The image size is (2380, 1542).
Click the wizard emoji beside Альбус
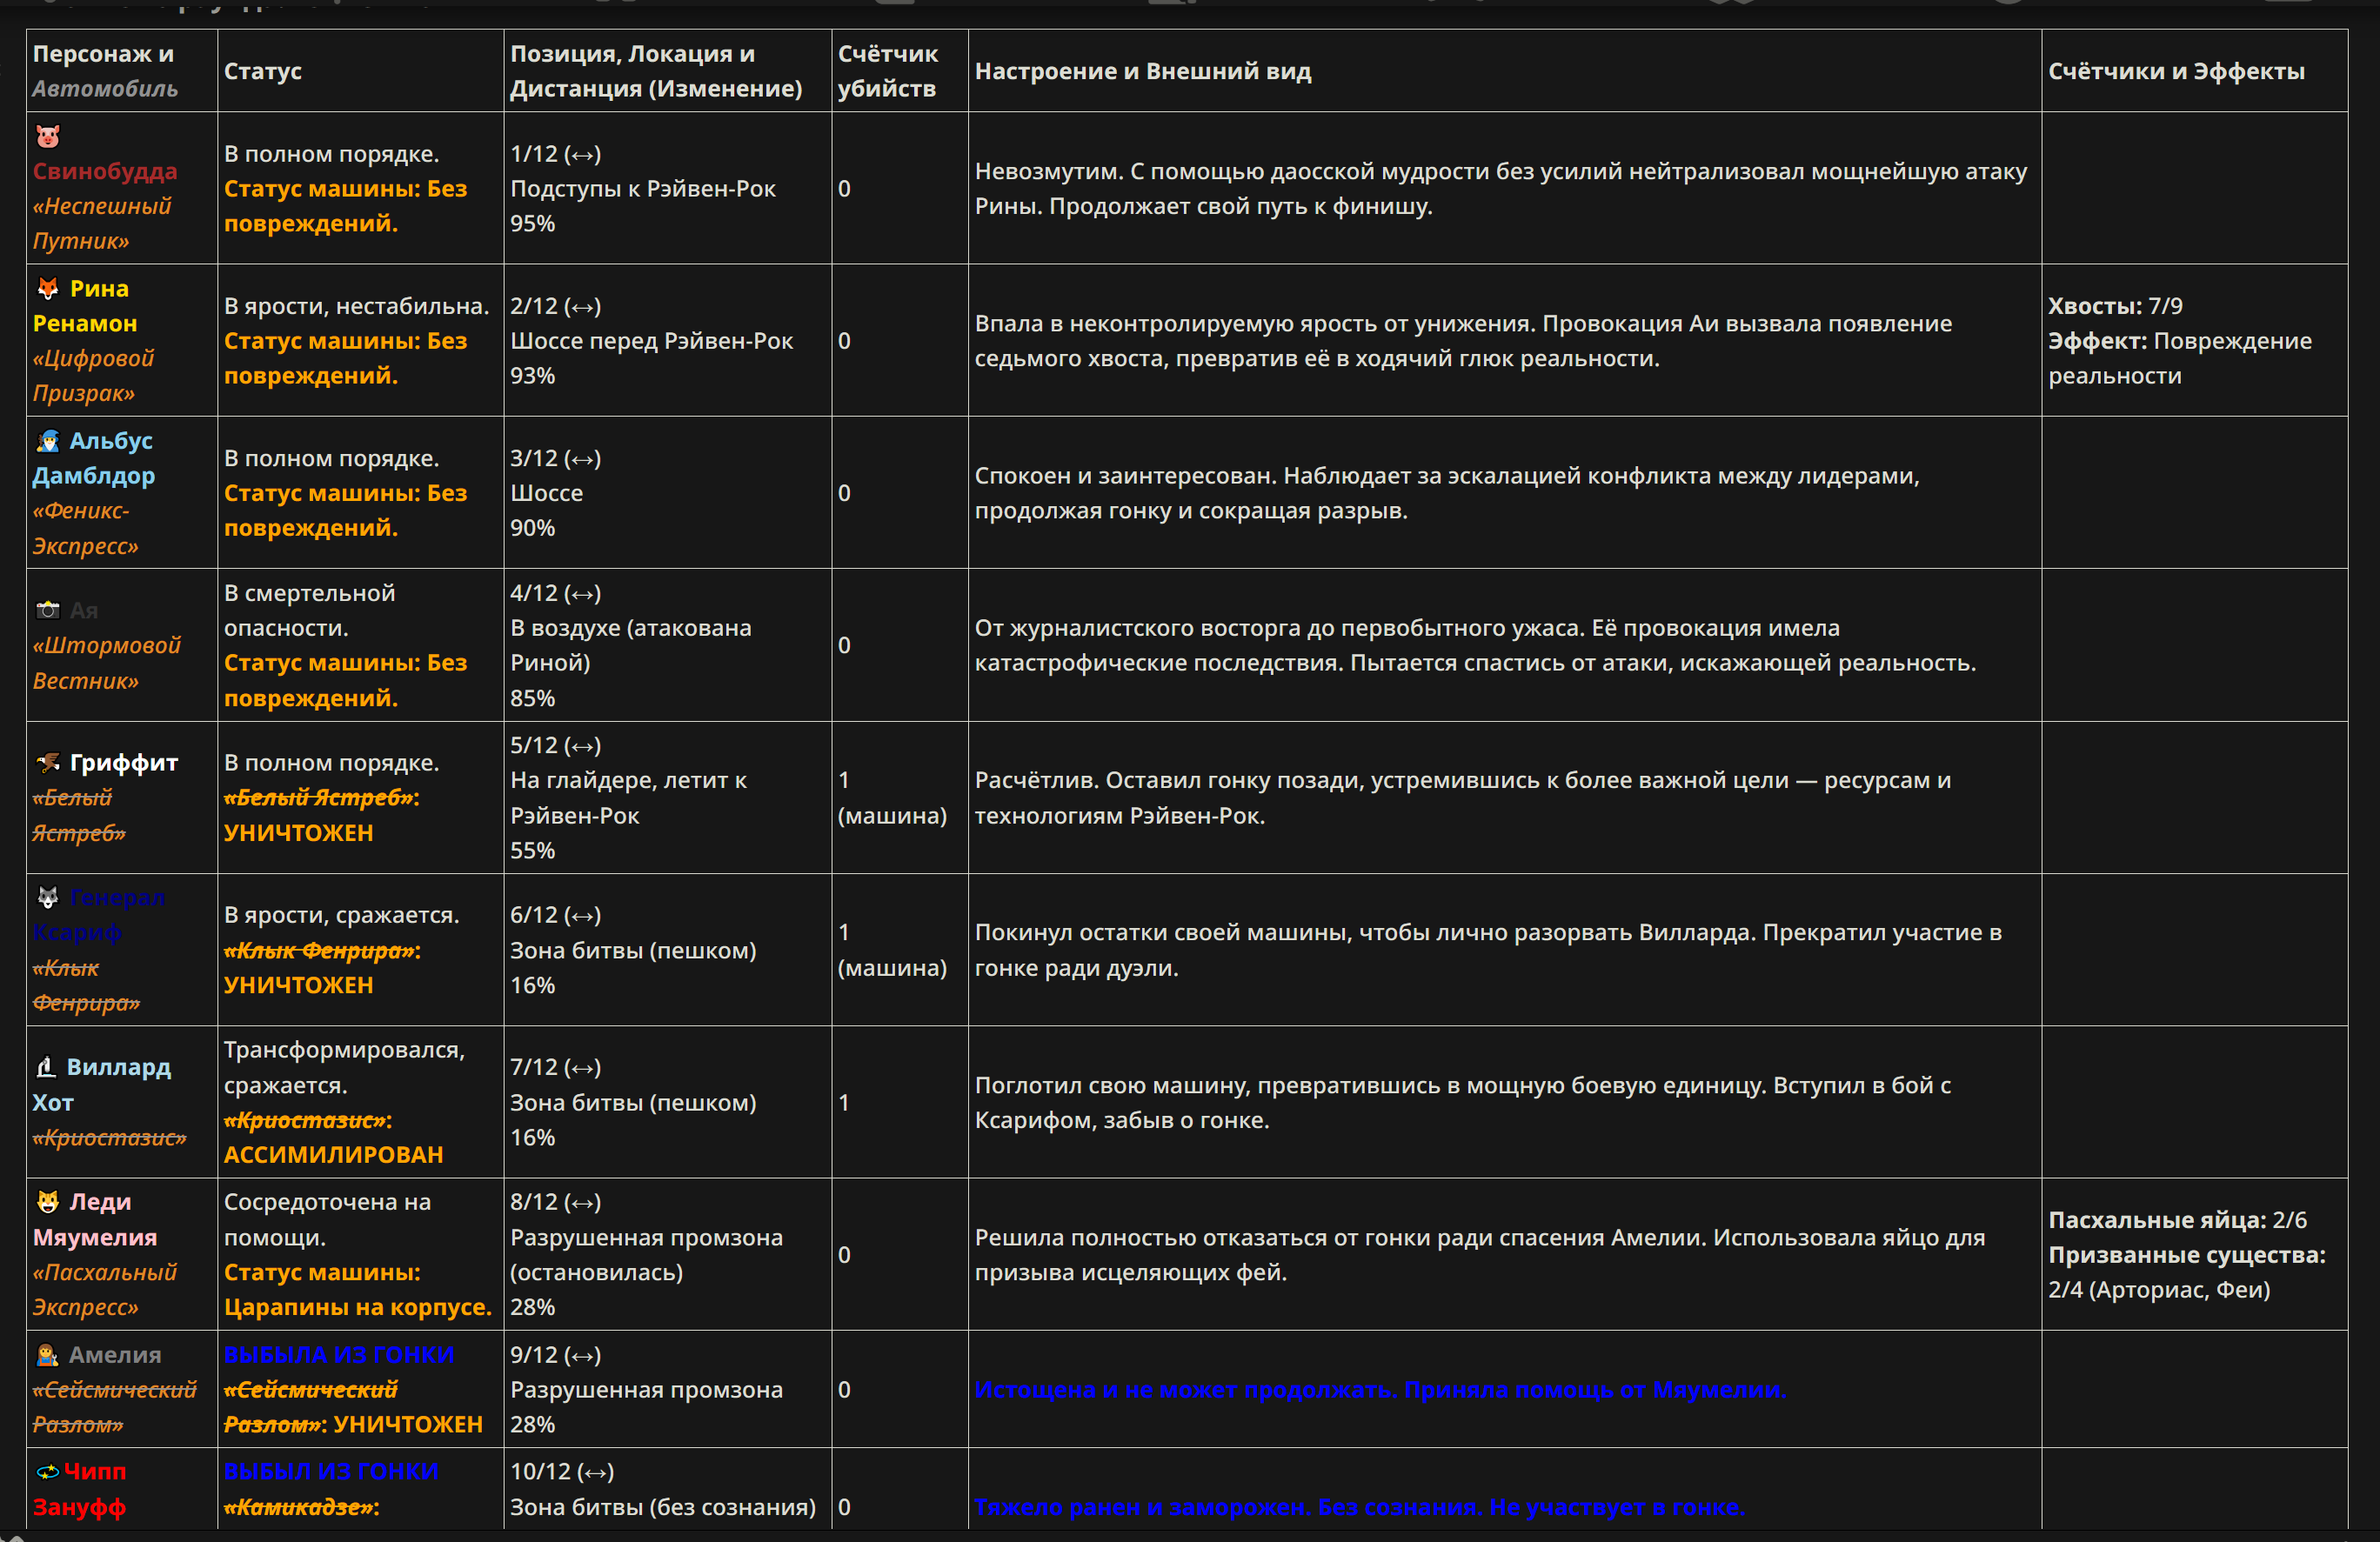48,441
